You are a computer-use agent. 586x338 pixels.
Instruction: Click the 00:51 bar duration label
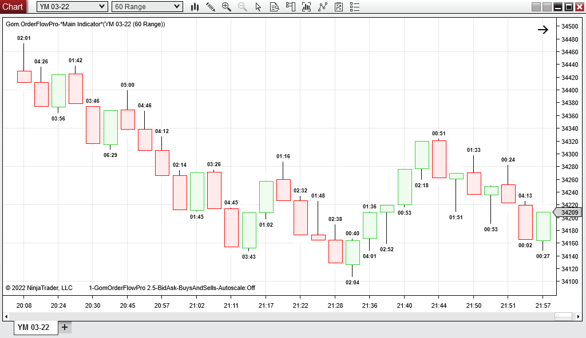439,134
